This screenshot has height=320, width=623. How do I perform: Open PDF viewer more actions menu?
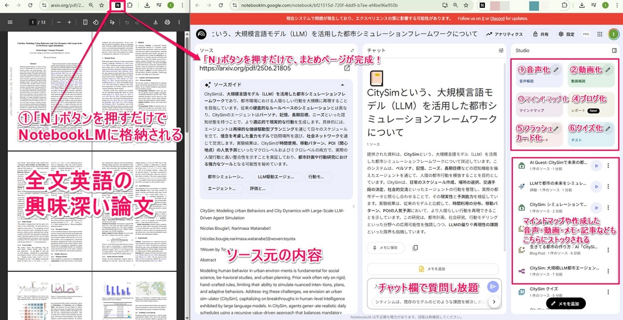click(180, 23)
